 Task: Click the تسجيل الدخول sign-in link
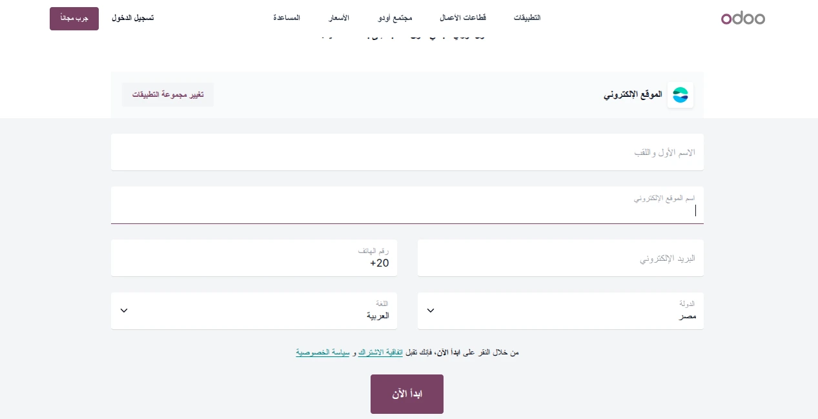tap(132, 18)
